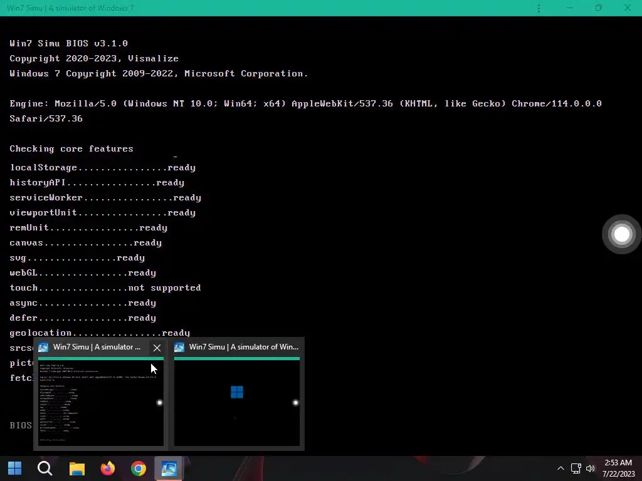Image resolution: width=642 pixels, height=481 pixels.
Task: Open the volume speaker tray icon
Action: (x=591, y=468)
